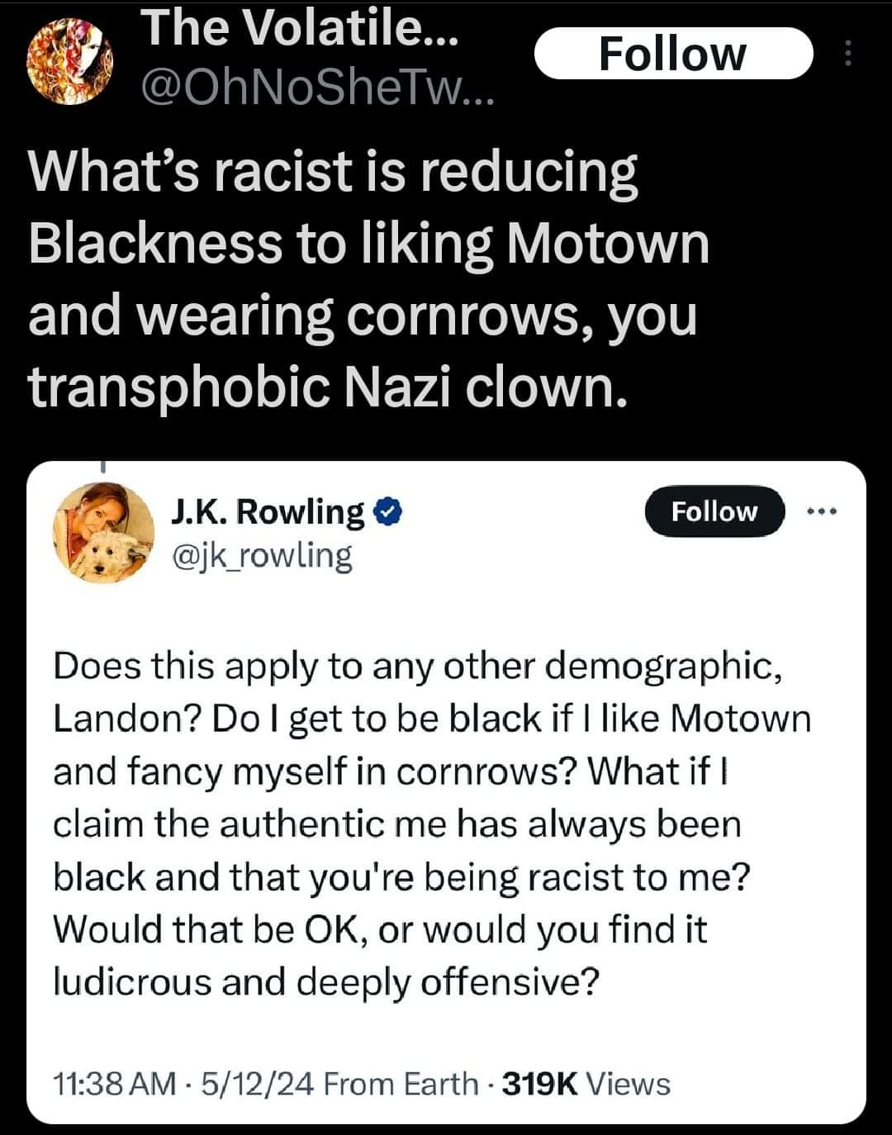Click the From Earth location label
This screenshot has width=892, height=1135.
[x=401, y=1083]
